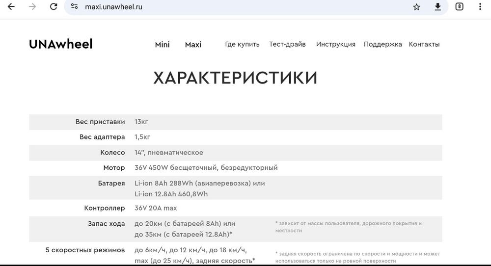Select до 20км (с батареей 8Ah) line

point(185,224)
